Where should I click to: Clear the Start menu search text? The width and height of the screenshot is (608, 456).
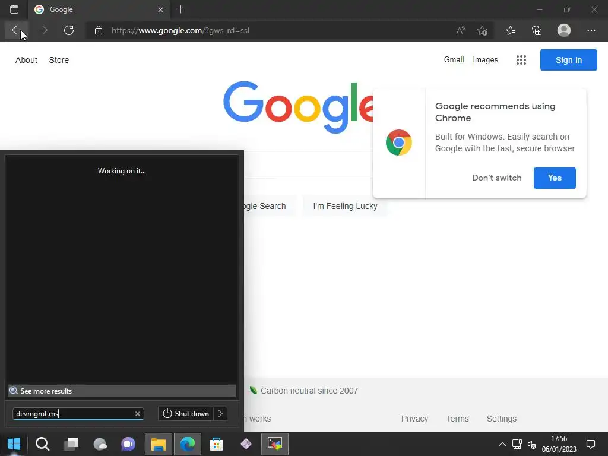click(x=138, y=414)
